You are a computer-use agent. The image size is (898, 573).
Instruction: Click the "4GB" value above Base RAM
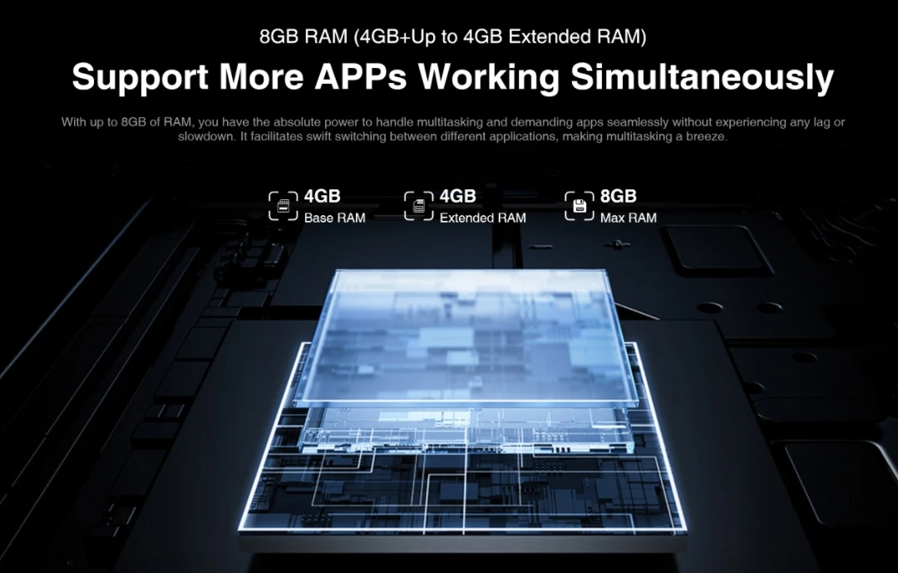322,196
